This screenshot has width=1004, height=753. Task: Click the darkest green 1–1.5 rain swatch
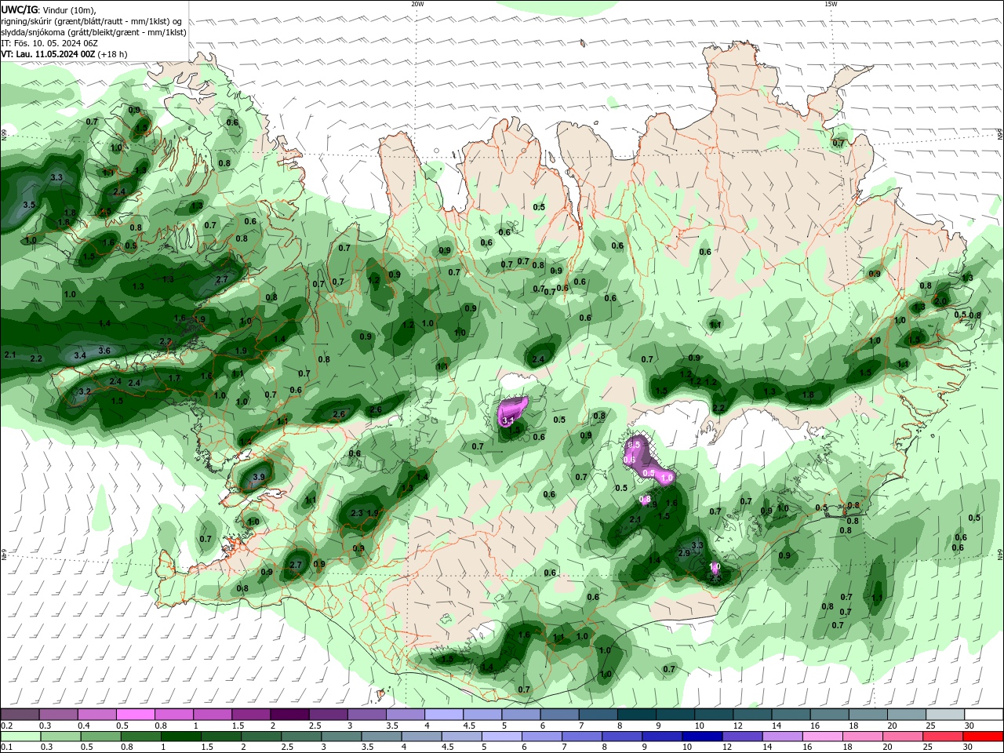click(x=180, y=737)
